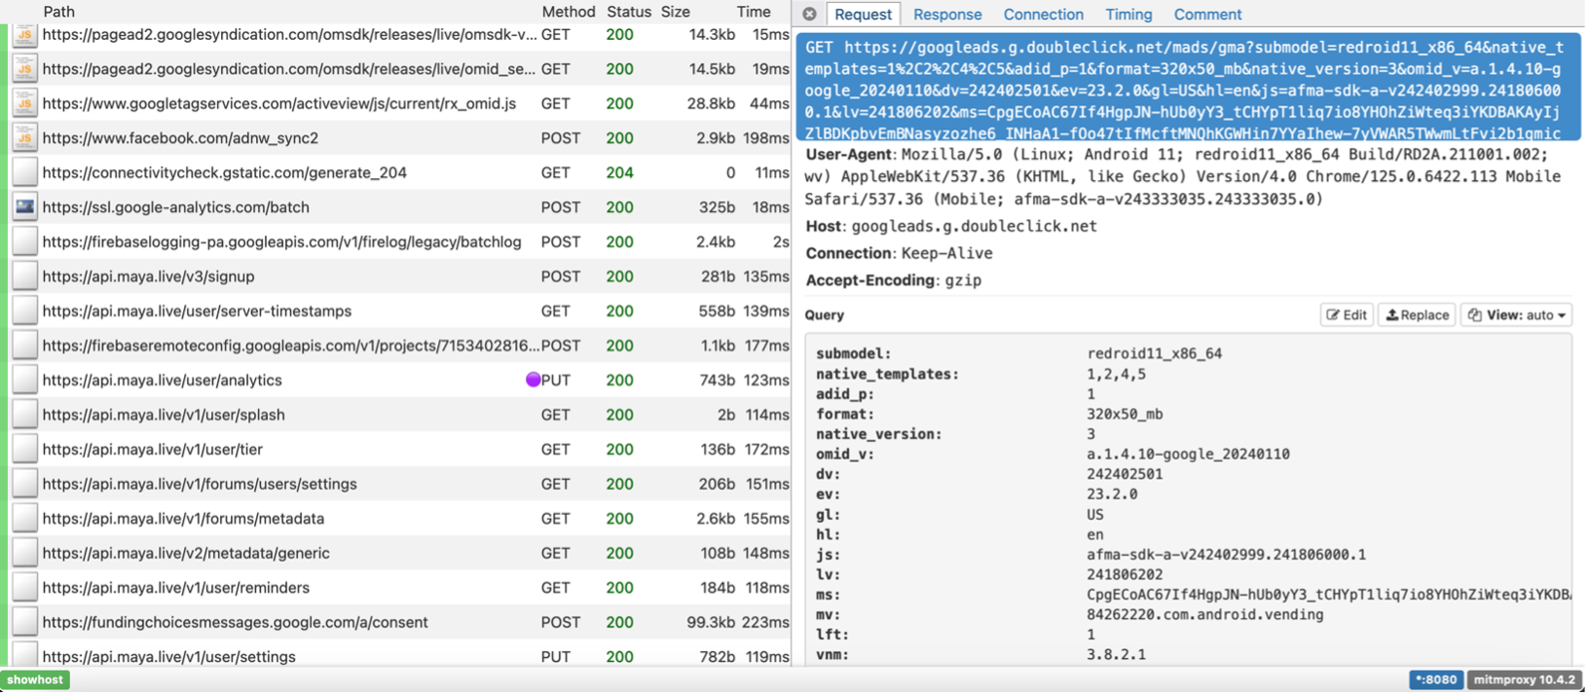
Task: Click blank file icon for connectivitycheck request
Action: [x=24, y=173]
